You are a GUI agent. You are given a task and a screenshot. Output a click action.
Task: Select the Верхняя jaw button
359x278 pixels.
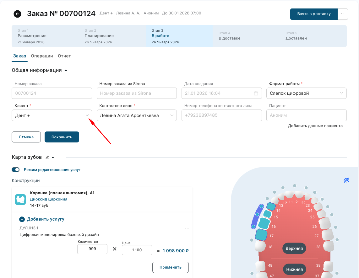(294, 249)
